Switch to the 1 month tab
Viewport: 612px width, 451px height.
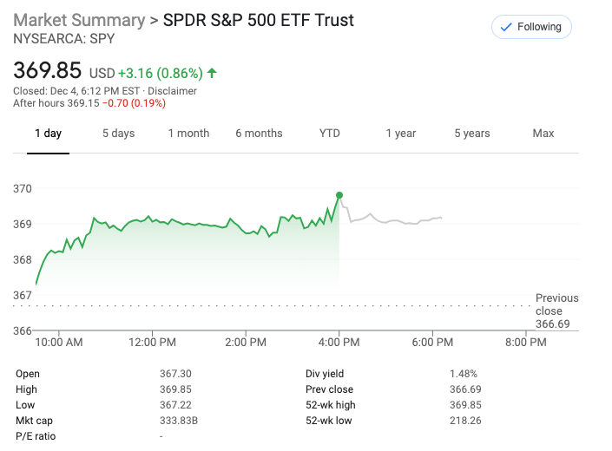188,134
